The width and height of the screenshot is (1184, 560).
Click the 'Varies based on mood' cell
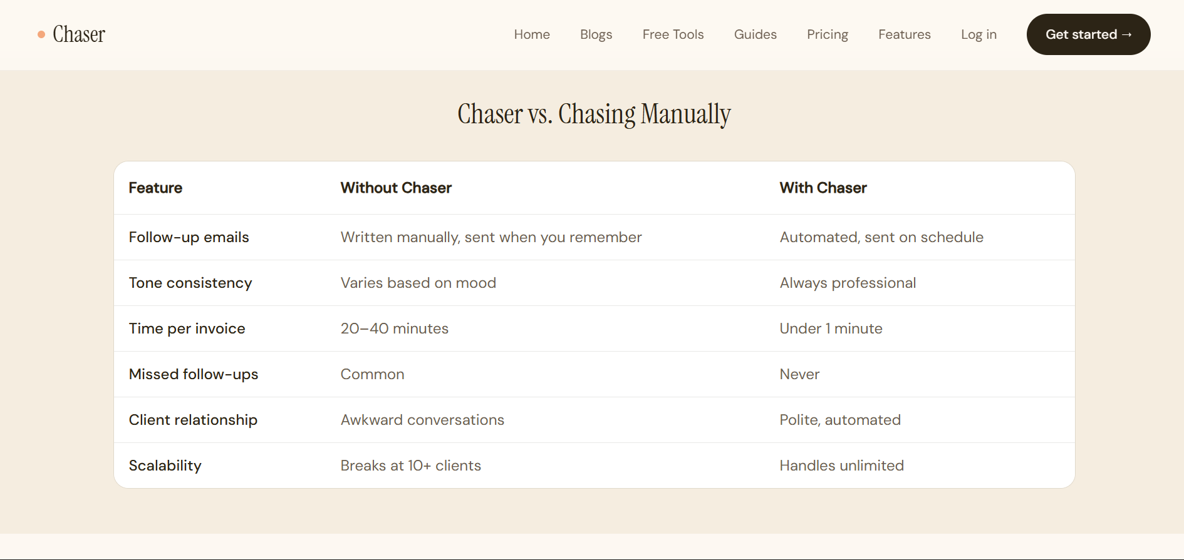coord(418,283)
